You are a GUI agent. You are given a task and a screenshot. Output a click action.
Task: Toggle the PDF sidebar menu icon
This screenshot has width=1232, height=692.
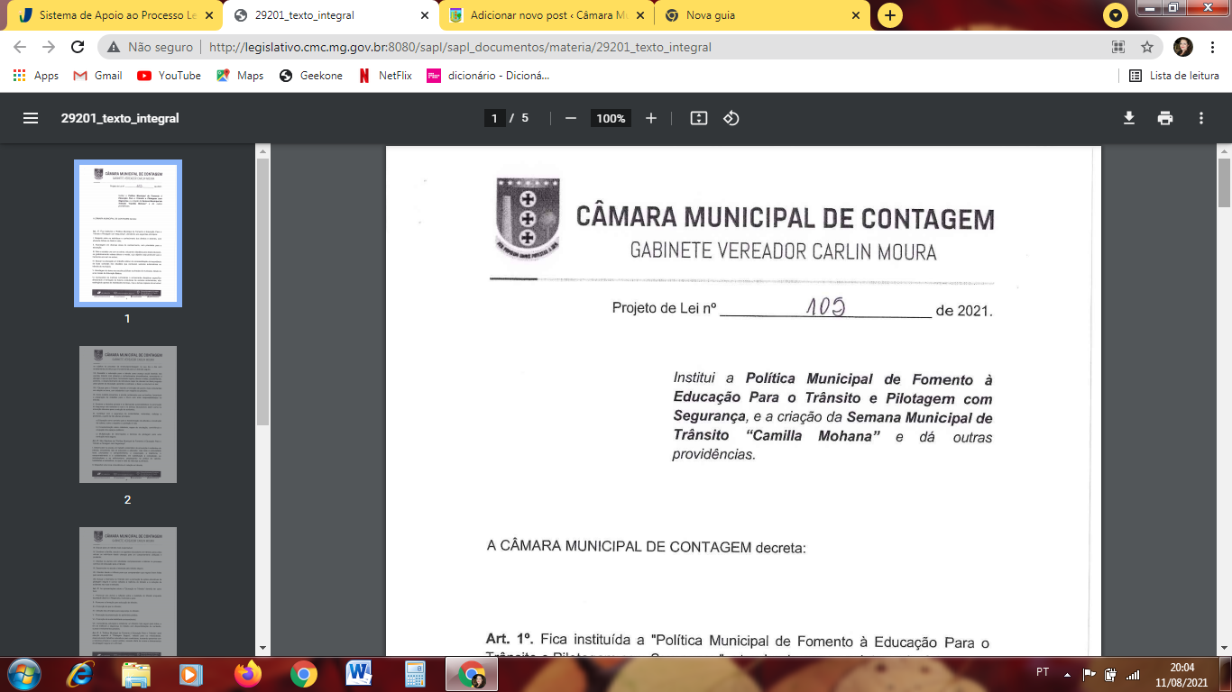[31, 118]
